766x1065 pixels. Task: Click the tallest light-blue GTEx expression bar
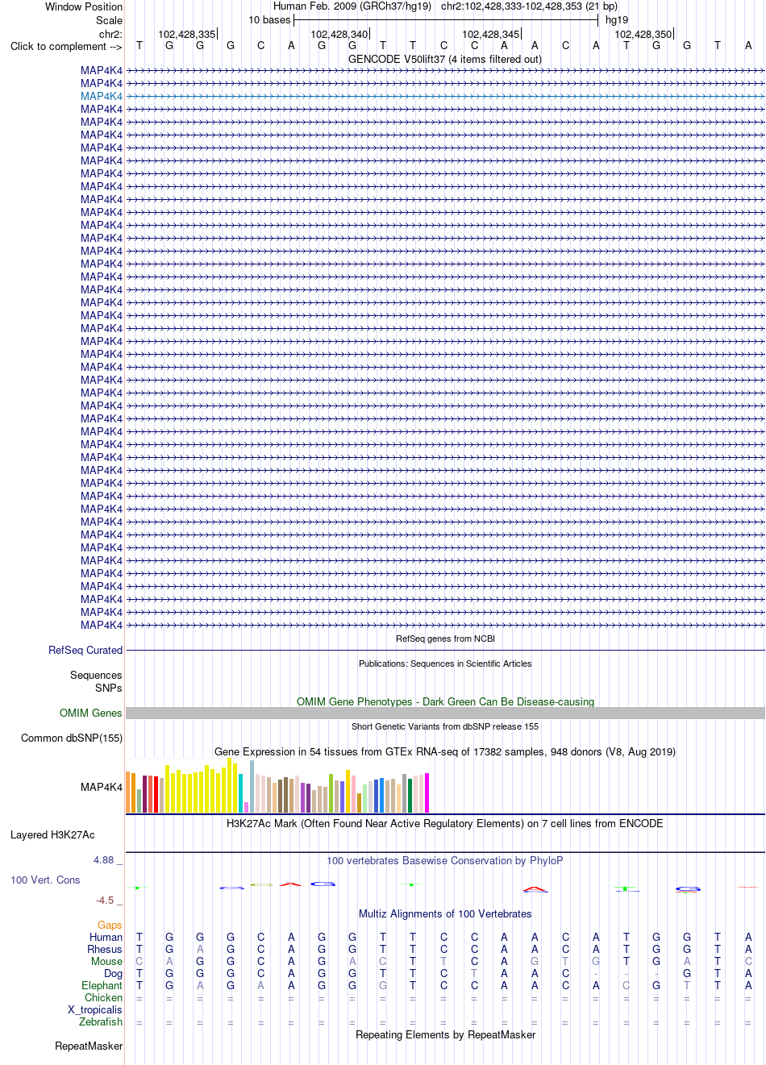point(252,786)
